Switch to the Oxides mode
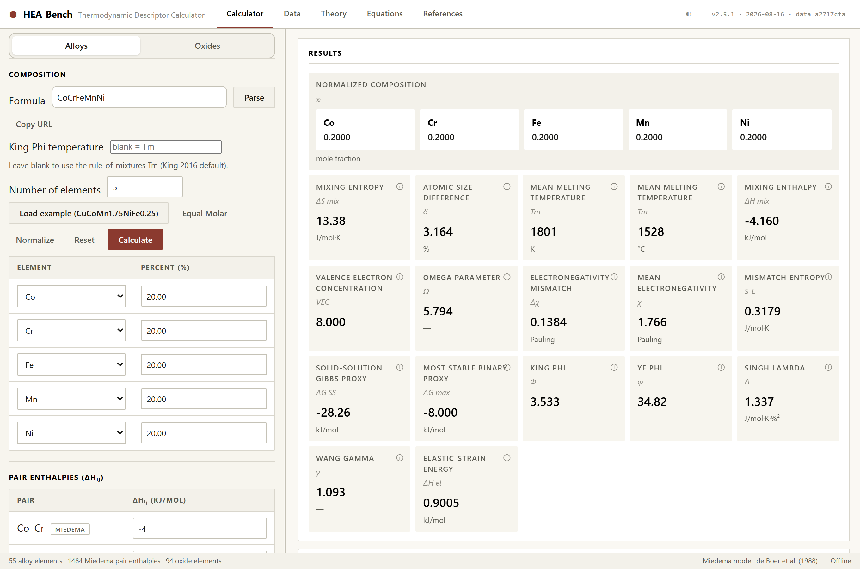 207,46
